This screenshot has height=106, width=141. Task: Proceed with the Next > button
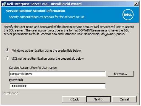[x=98, y=99]
